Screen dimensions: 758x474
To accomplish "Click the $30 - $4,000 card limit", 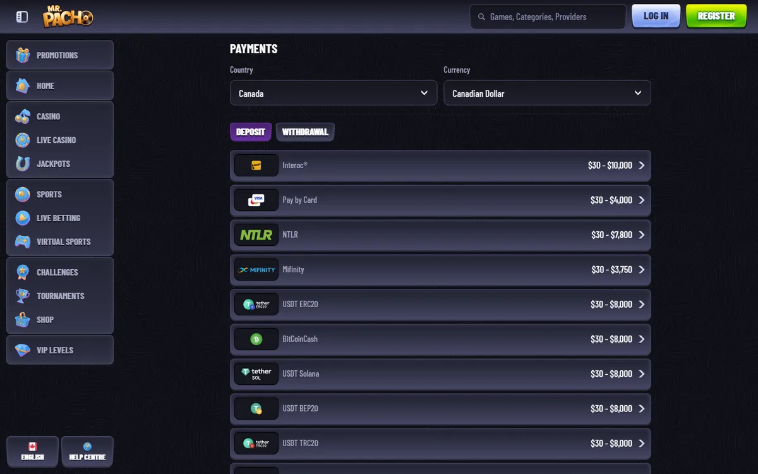I will click(611, 200).
